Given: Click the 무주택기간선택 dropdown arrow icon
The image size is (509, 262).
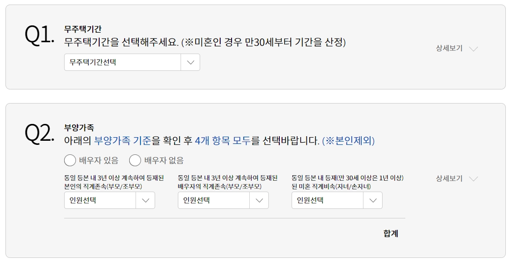Looking at the screenshot, I should [192, 62].
